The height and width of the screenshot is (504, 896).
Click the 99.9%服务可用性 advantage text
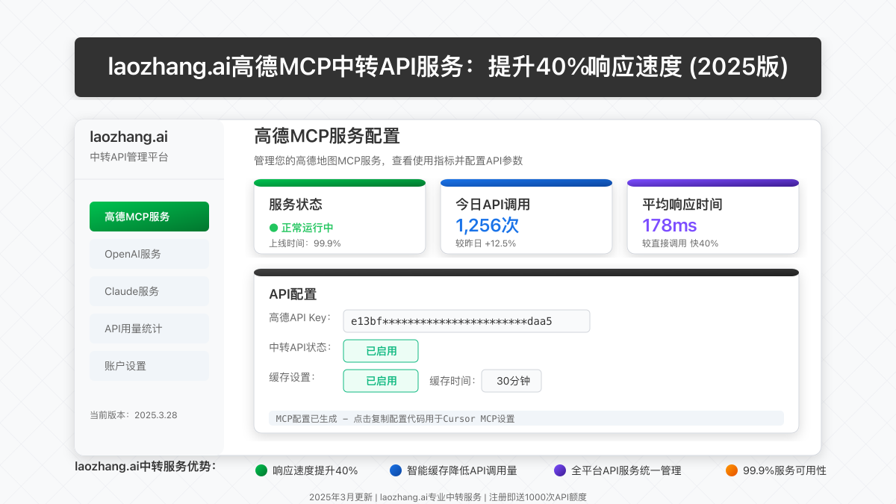tap(785, 470)
